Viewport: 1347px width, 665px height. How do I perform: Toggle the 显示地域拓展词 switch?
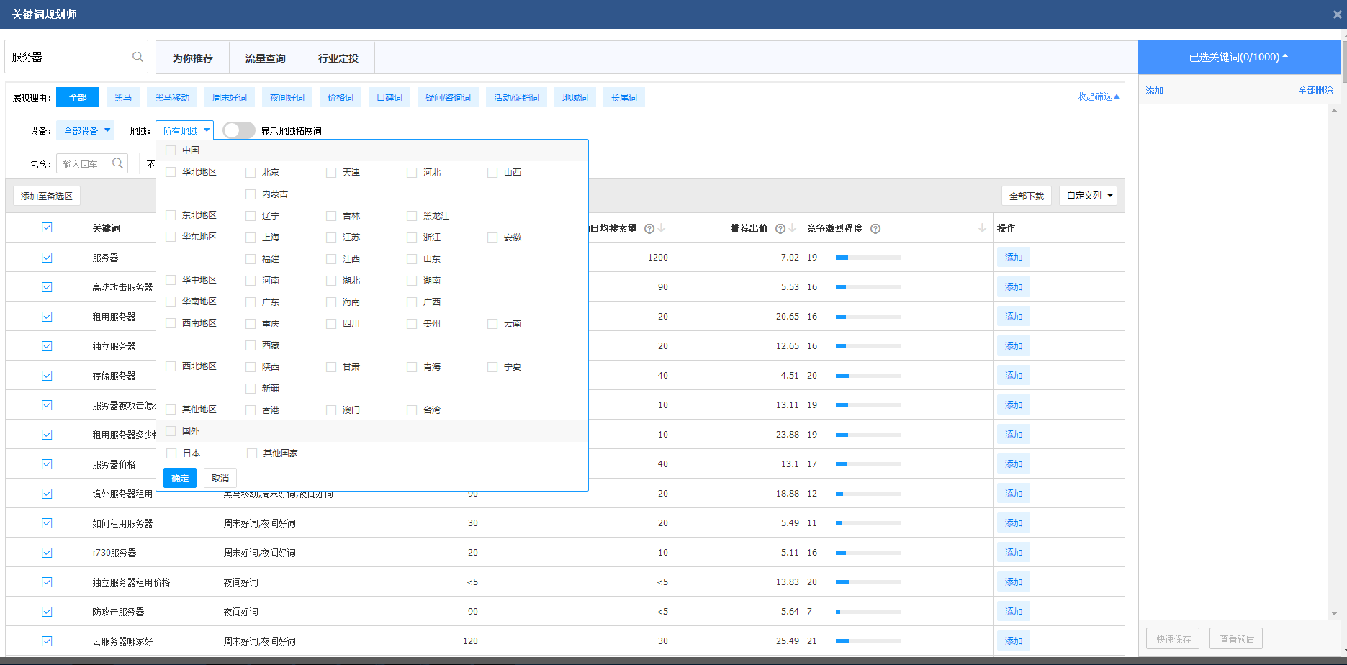pyautogui.click(x=239, y=130)
